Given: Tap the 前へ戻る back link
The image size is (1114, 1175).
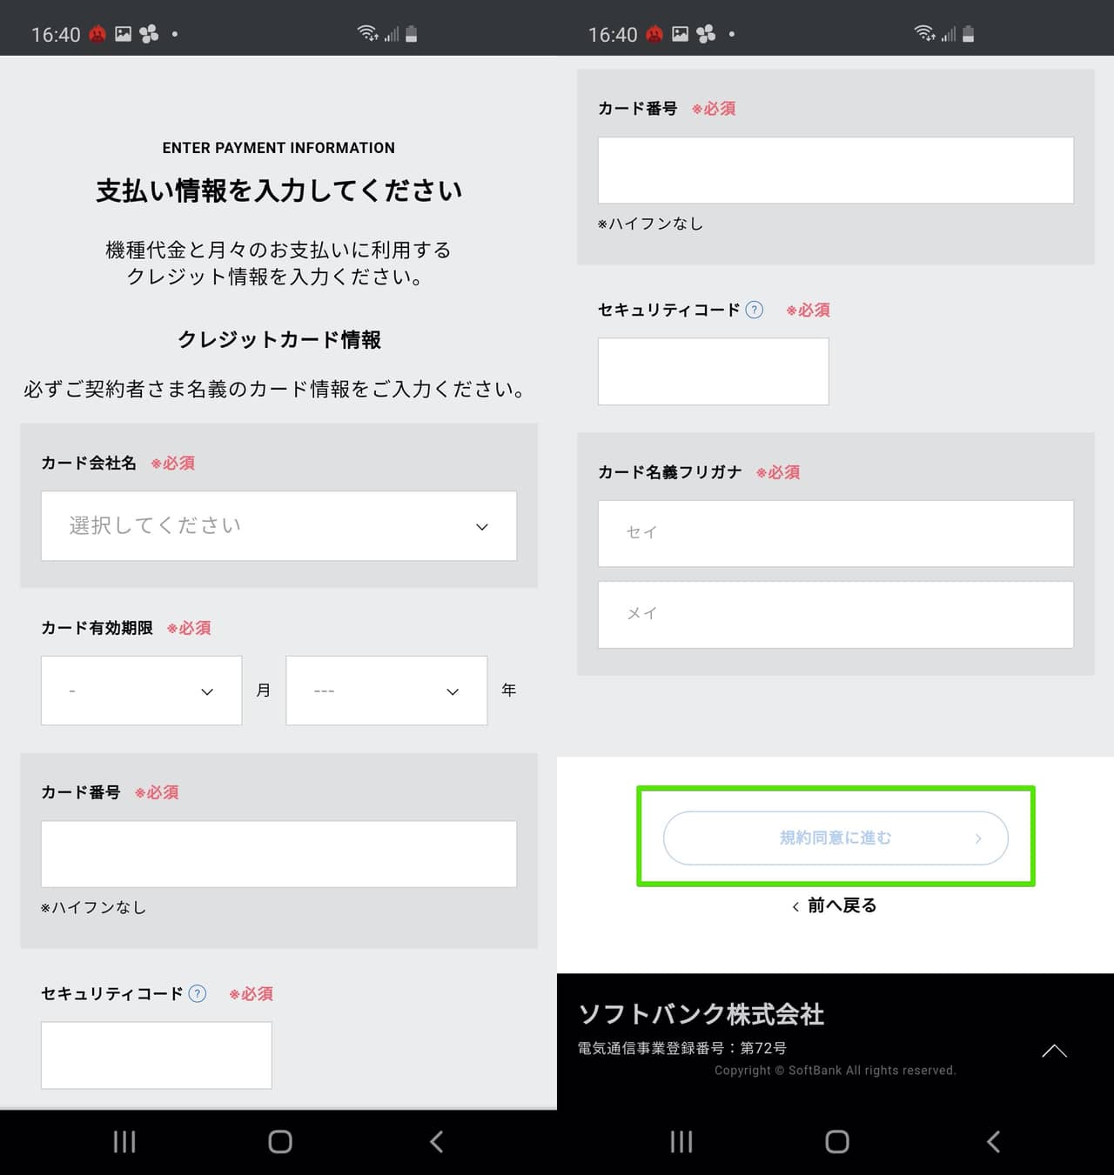Looking at the screenshot, I should click(834, 905).
